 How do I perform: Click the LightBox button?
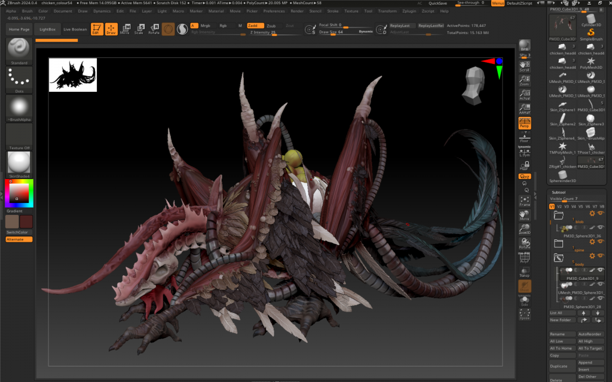[47, 29]
